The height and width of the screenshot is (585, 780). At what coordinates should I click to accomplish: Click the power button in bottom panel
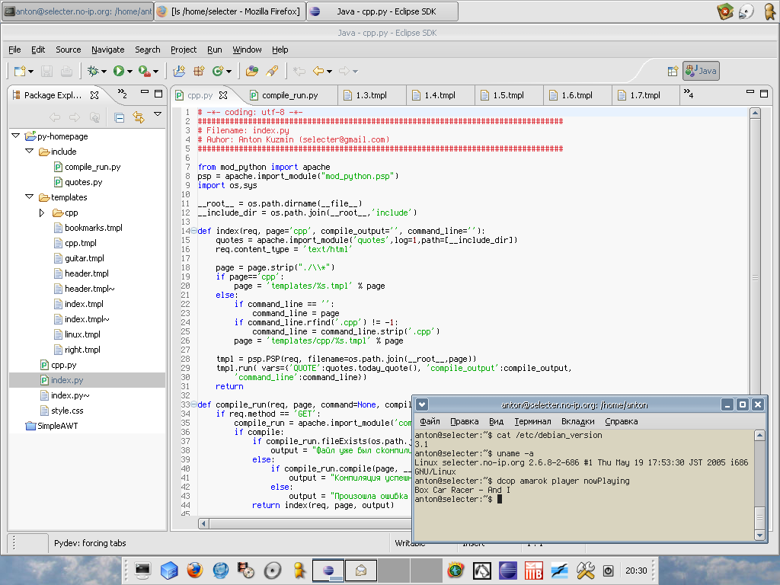(608, 571)
